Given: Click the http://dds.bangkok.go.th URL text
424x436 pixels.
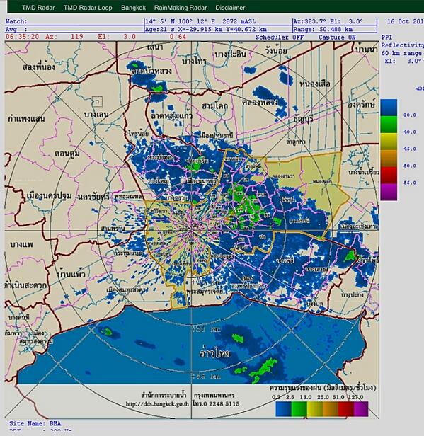Looking at the screenshot, I should [x=157, y=404].
